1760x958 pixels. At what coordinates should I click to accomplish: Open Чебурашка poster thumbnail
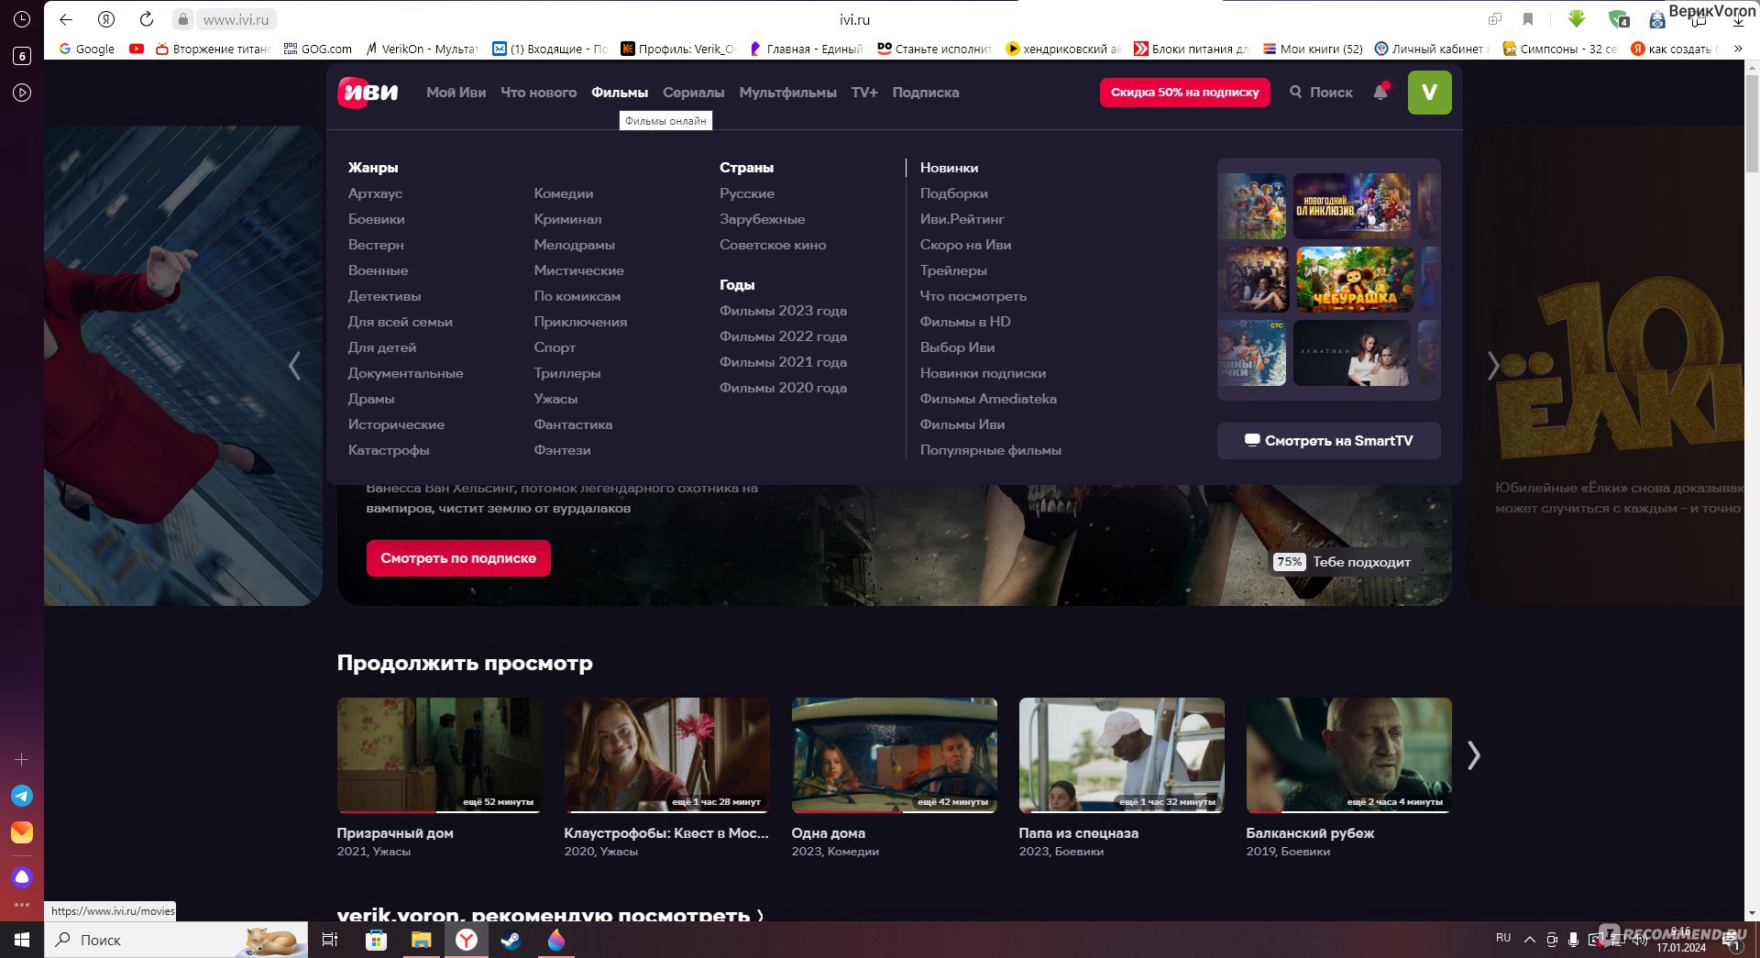(1353, 280)
